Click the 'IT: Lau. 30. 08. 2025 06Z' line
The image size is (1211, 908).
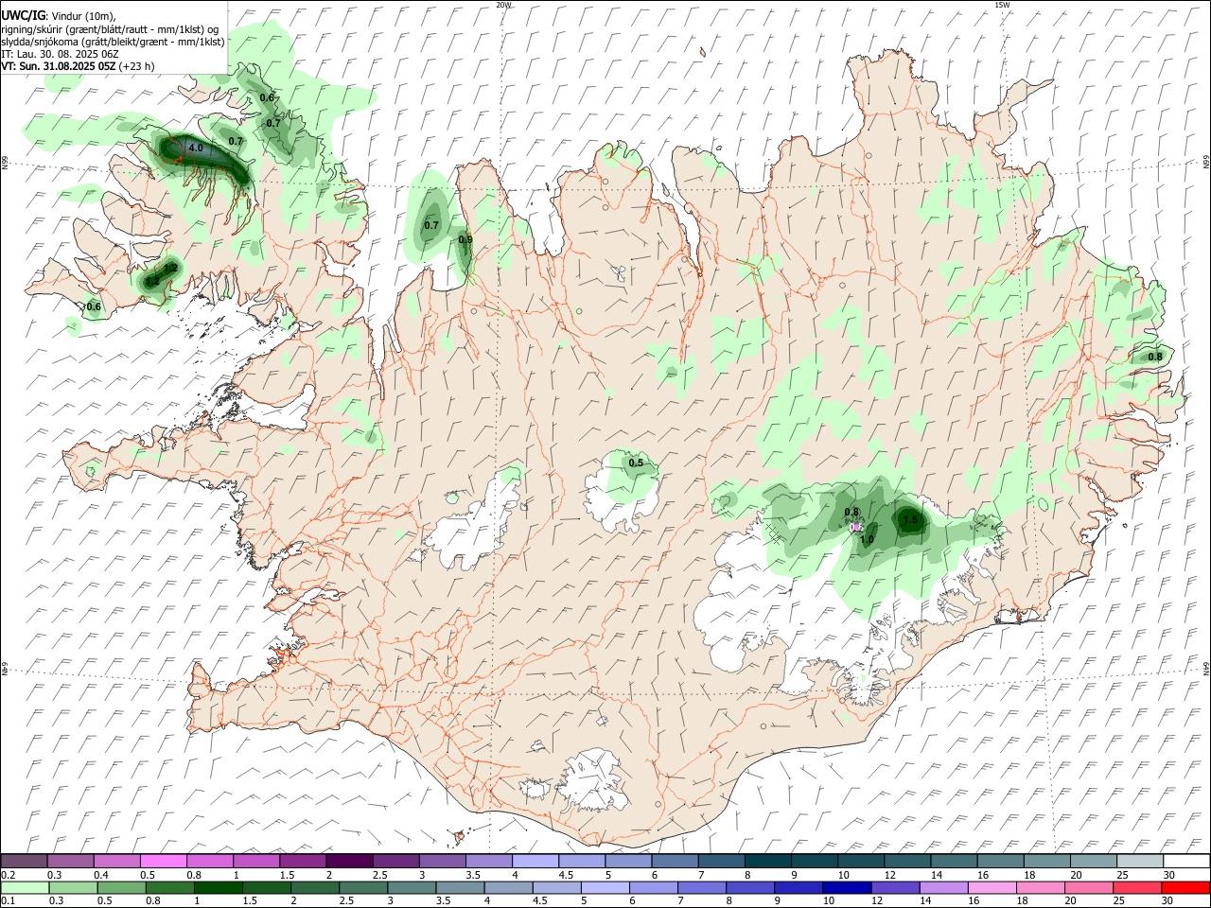click(60, 54)
